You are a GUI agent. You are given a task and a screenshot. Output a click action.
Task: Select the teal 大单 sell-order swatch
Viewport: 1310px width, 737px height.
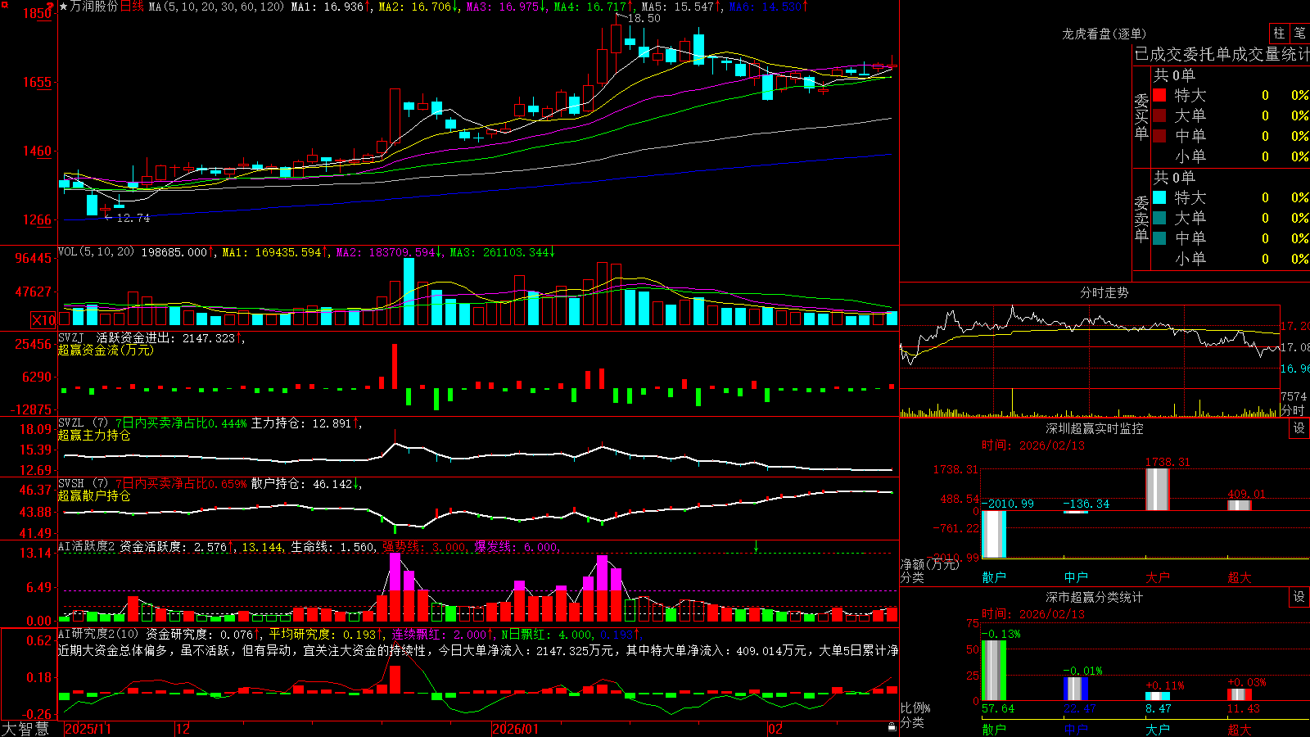(x=1159, y=218)
